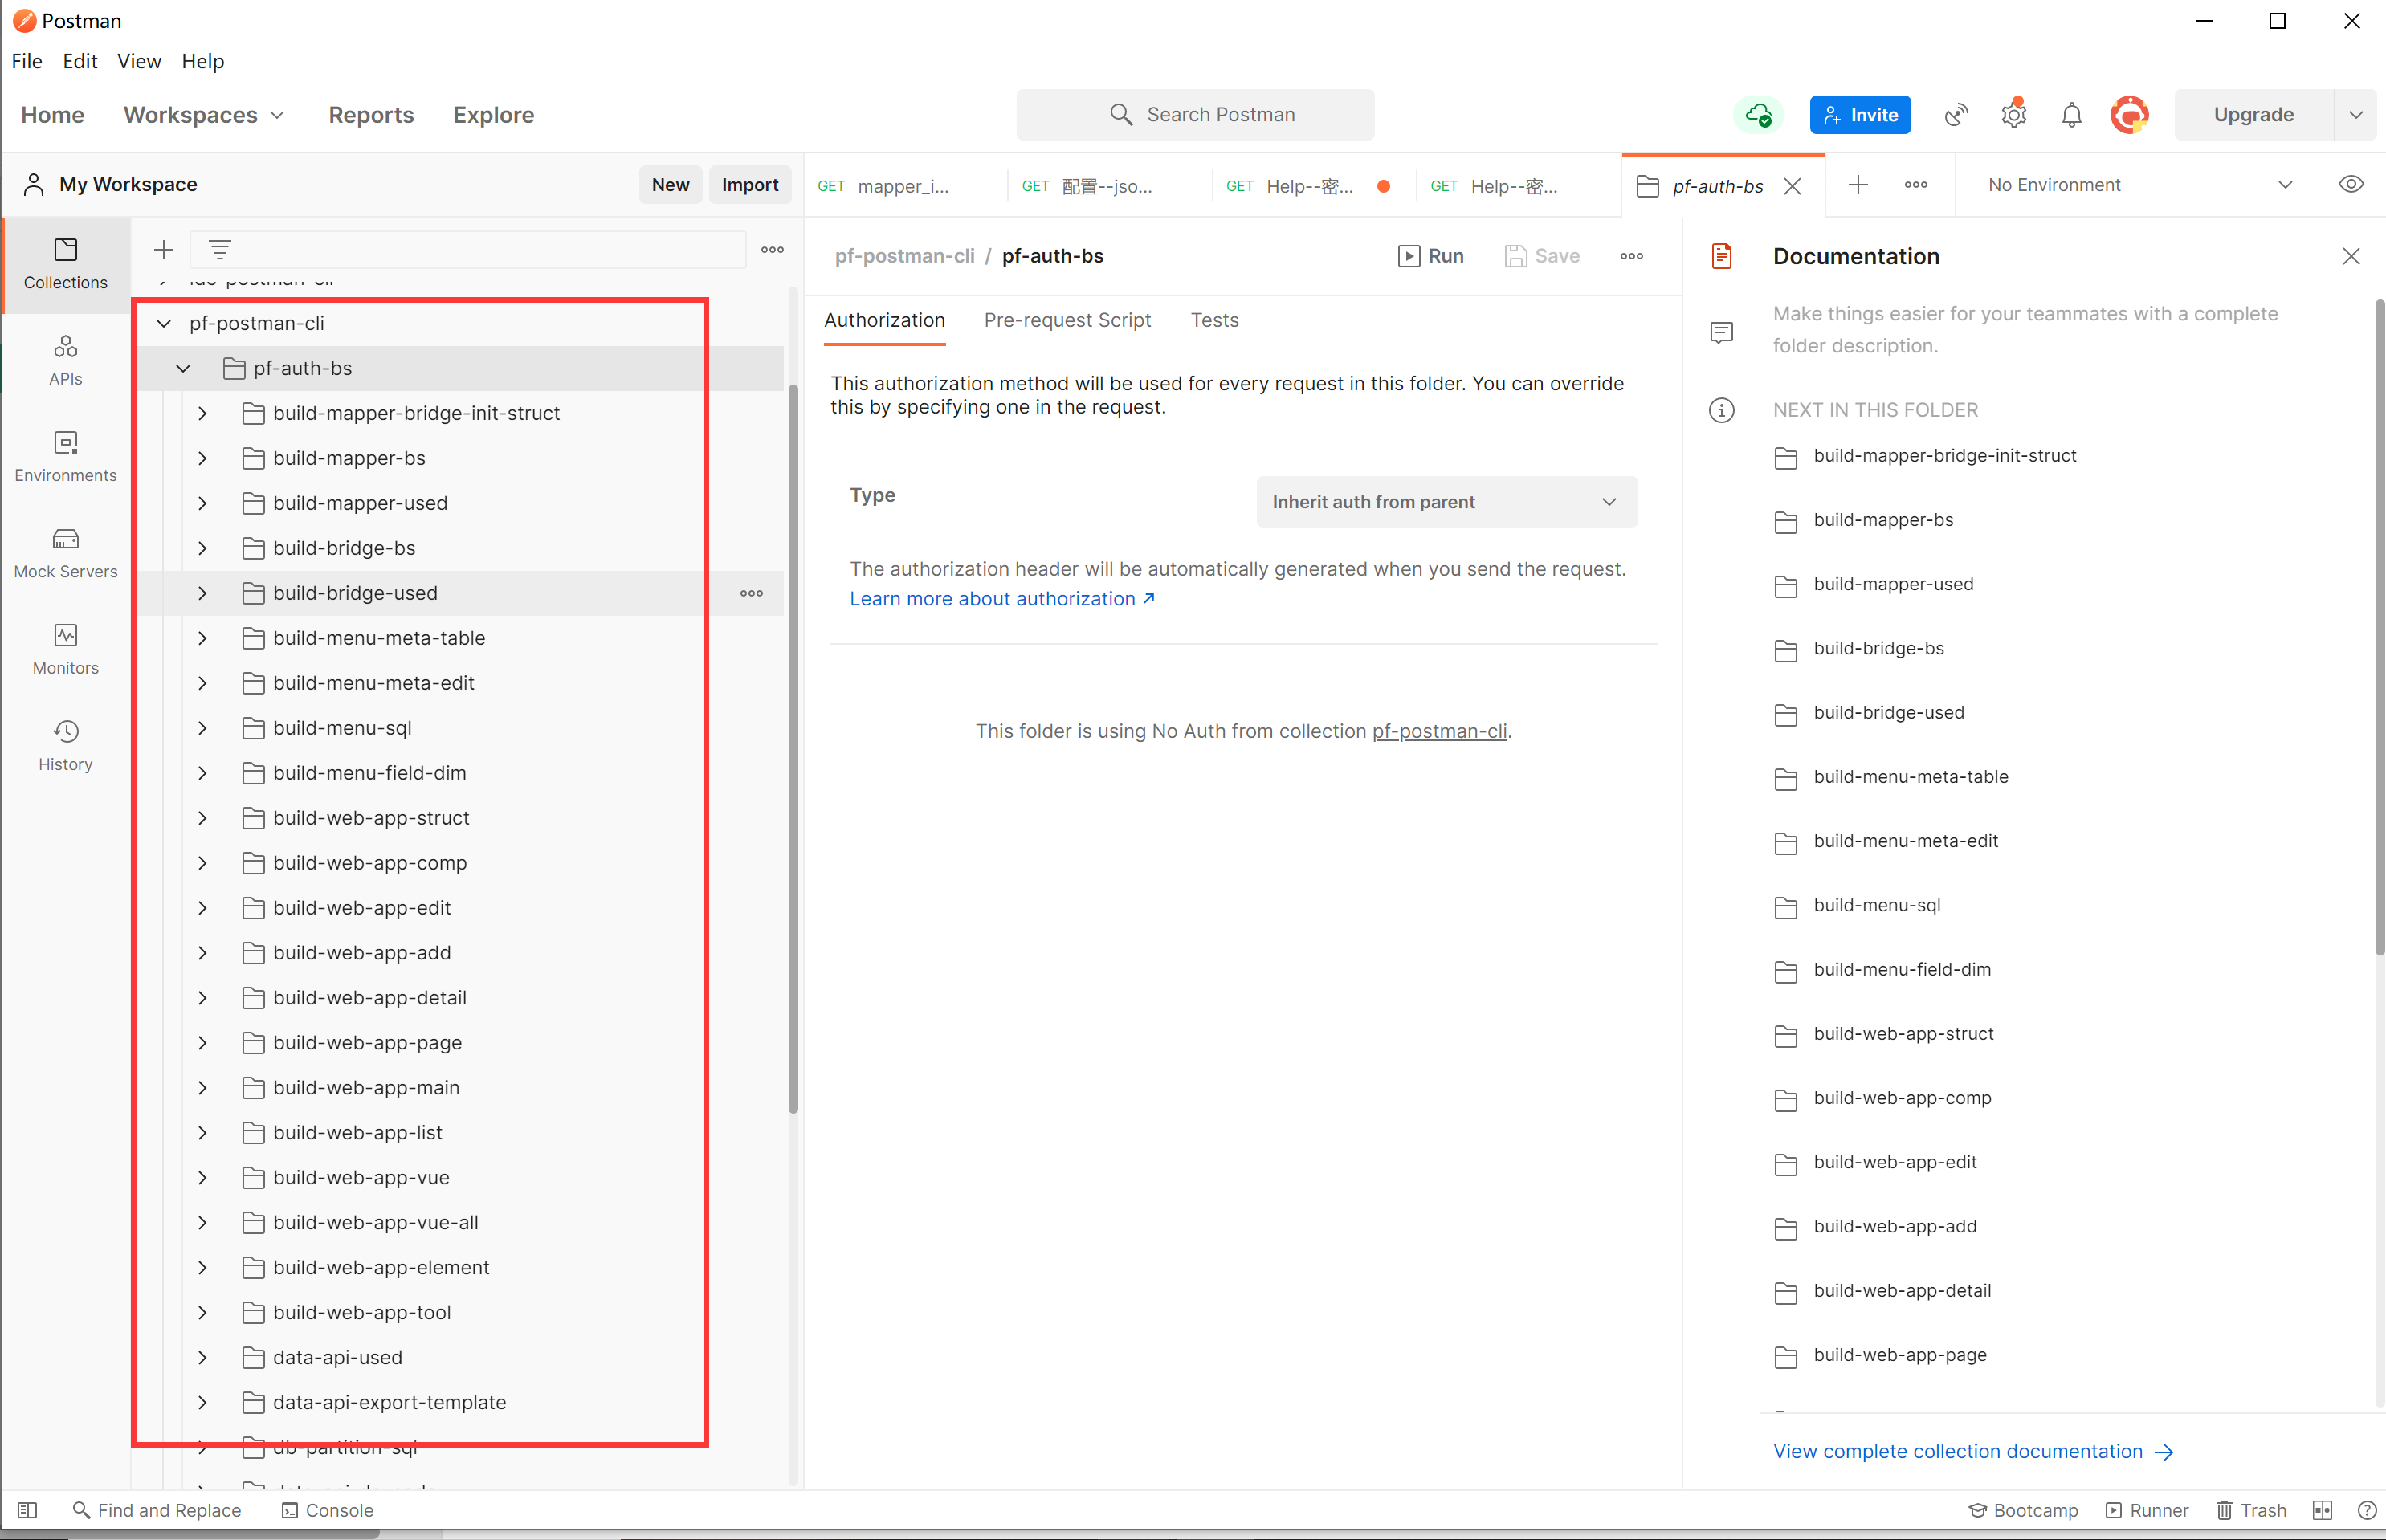Viewport: 2386px width, 1540px height.
Task: Switch to the GET mapper_i... tab
Action: (905, 186)
